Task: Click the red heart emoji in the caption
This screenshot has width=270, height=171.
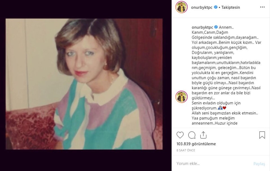Action: (224, 108)
